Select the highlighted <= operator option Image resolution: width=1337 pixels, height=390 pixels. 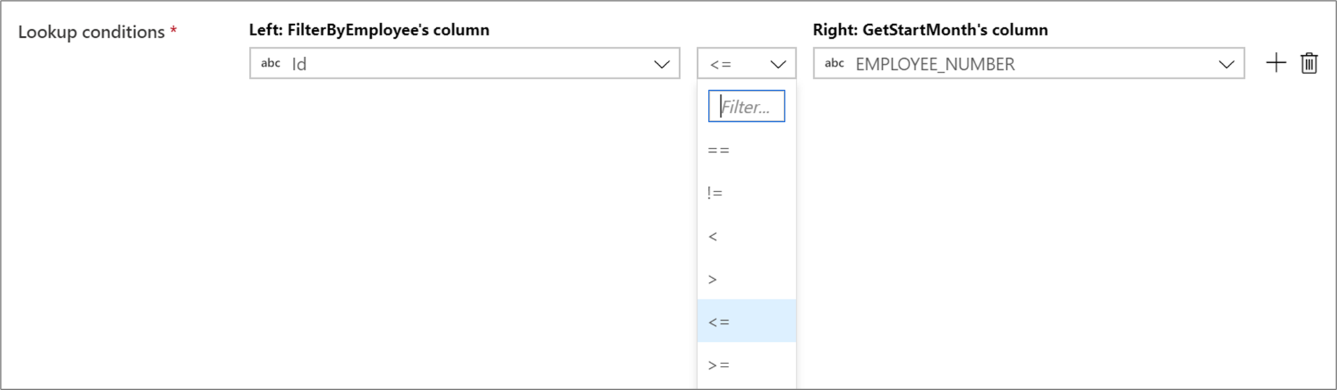(x=719, y=322)
